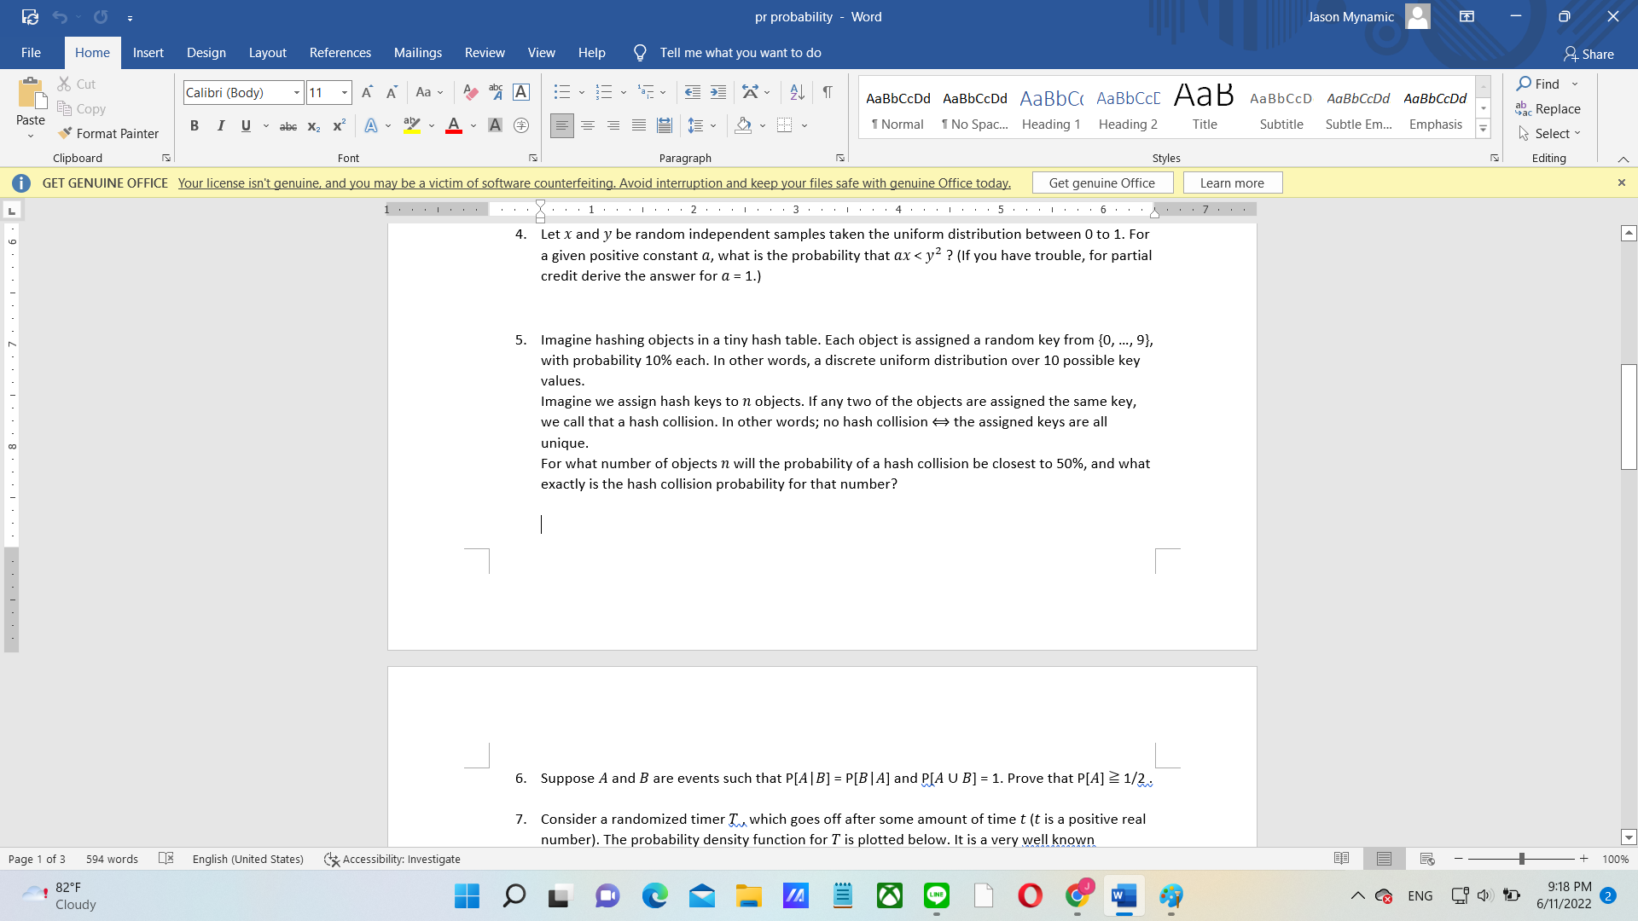Show paragraph marks with pilcrow icon
The image size is (1638, 921).
[827, 92]
